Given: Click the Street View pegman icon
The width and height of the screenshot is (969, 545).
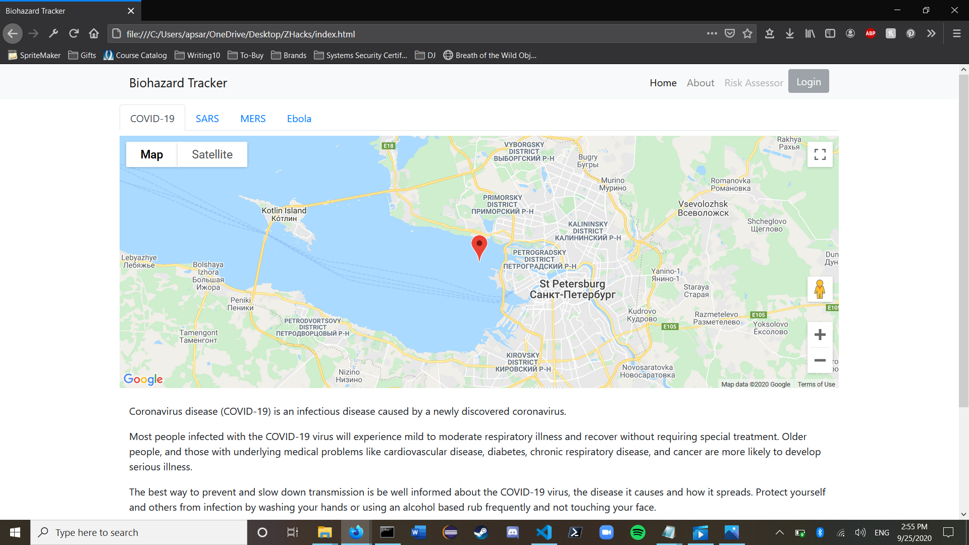Looking at the screenshot, I should [x=820, y=289].
